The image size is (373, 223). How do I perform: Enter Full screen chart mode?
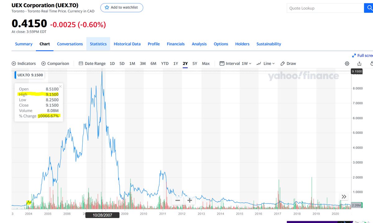pos(362,55)
